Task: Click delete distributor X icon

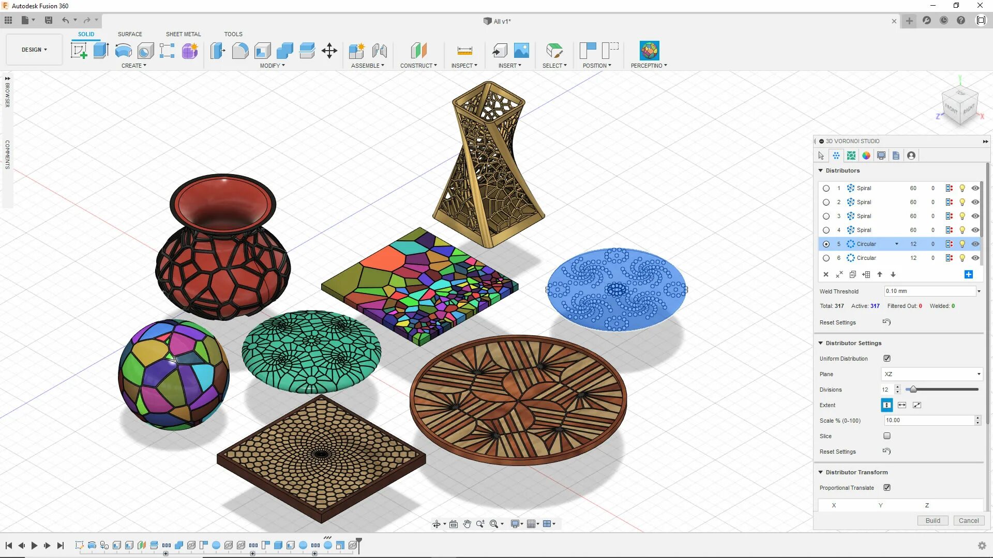Action: coord(826,274)
